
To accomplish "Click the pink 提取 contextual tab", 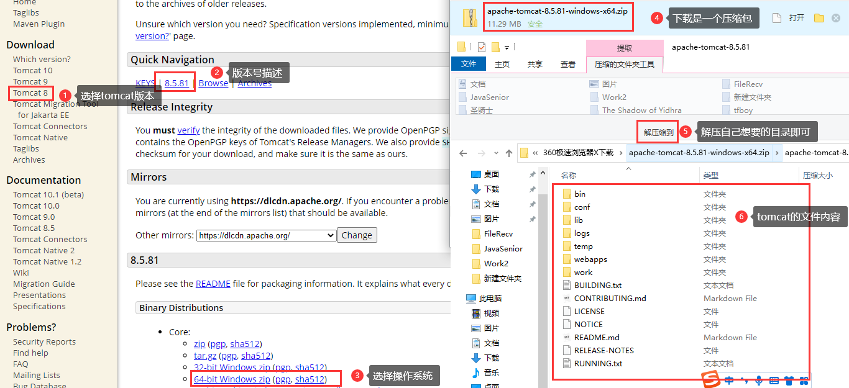I will (624, 48).
